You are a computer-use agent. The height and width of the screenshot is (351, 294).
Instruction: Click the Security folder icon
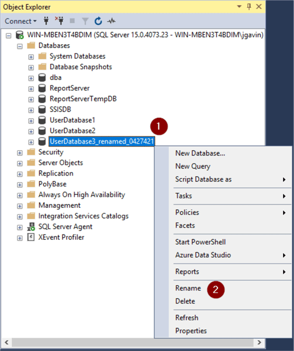(x=31, y=152)
